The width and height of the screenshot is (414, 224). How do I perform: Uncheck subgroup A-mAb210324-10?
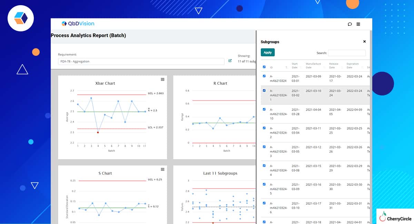[x=264, y=109]
